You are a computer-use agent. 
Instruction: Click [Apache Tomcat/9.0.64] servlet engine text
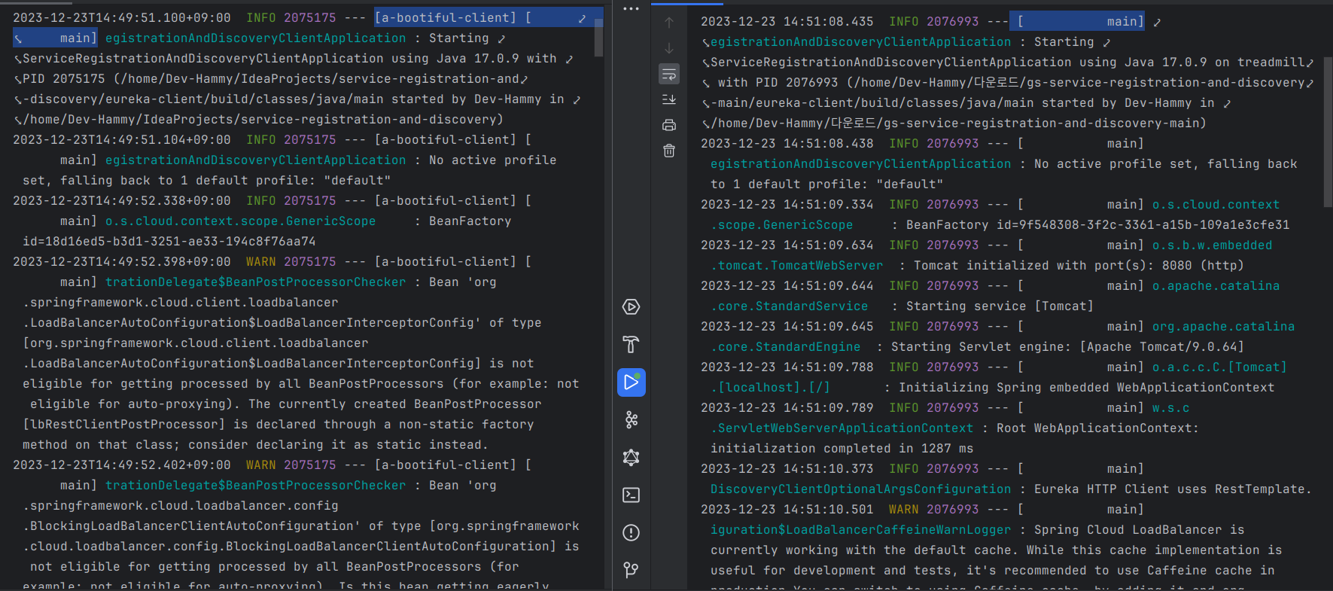pos(1161,346)
